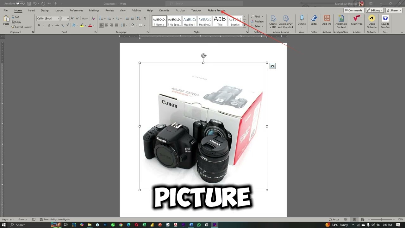Click the Undo arrow icon

35,3
